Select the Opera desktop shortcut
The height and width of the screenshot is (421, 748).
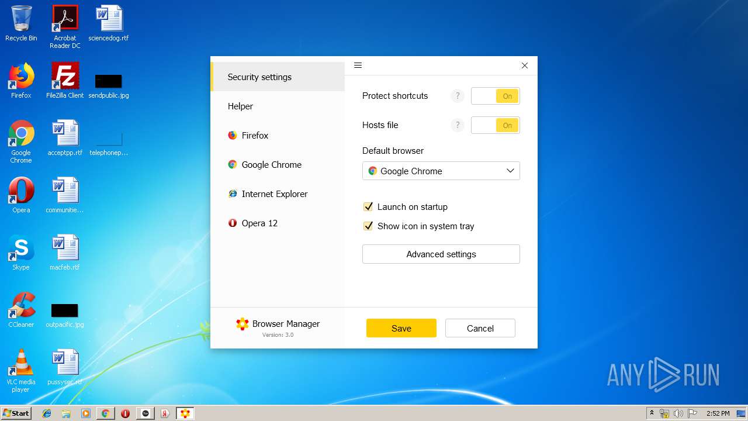(21, 195)
